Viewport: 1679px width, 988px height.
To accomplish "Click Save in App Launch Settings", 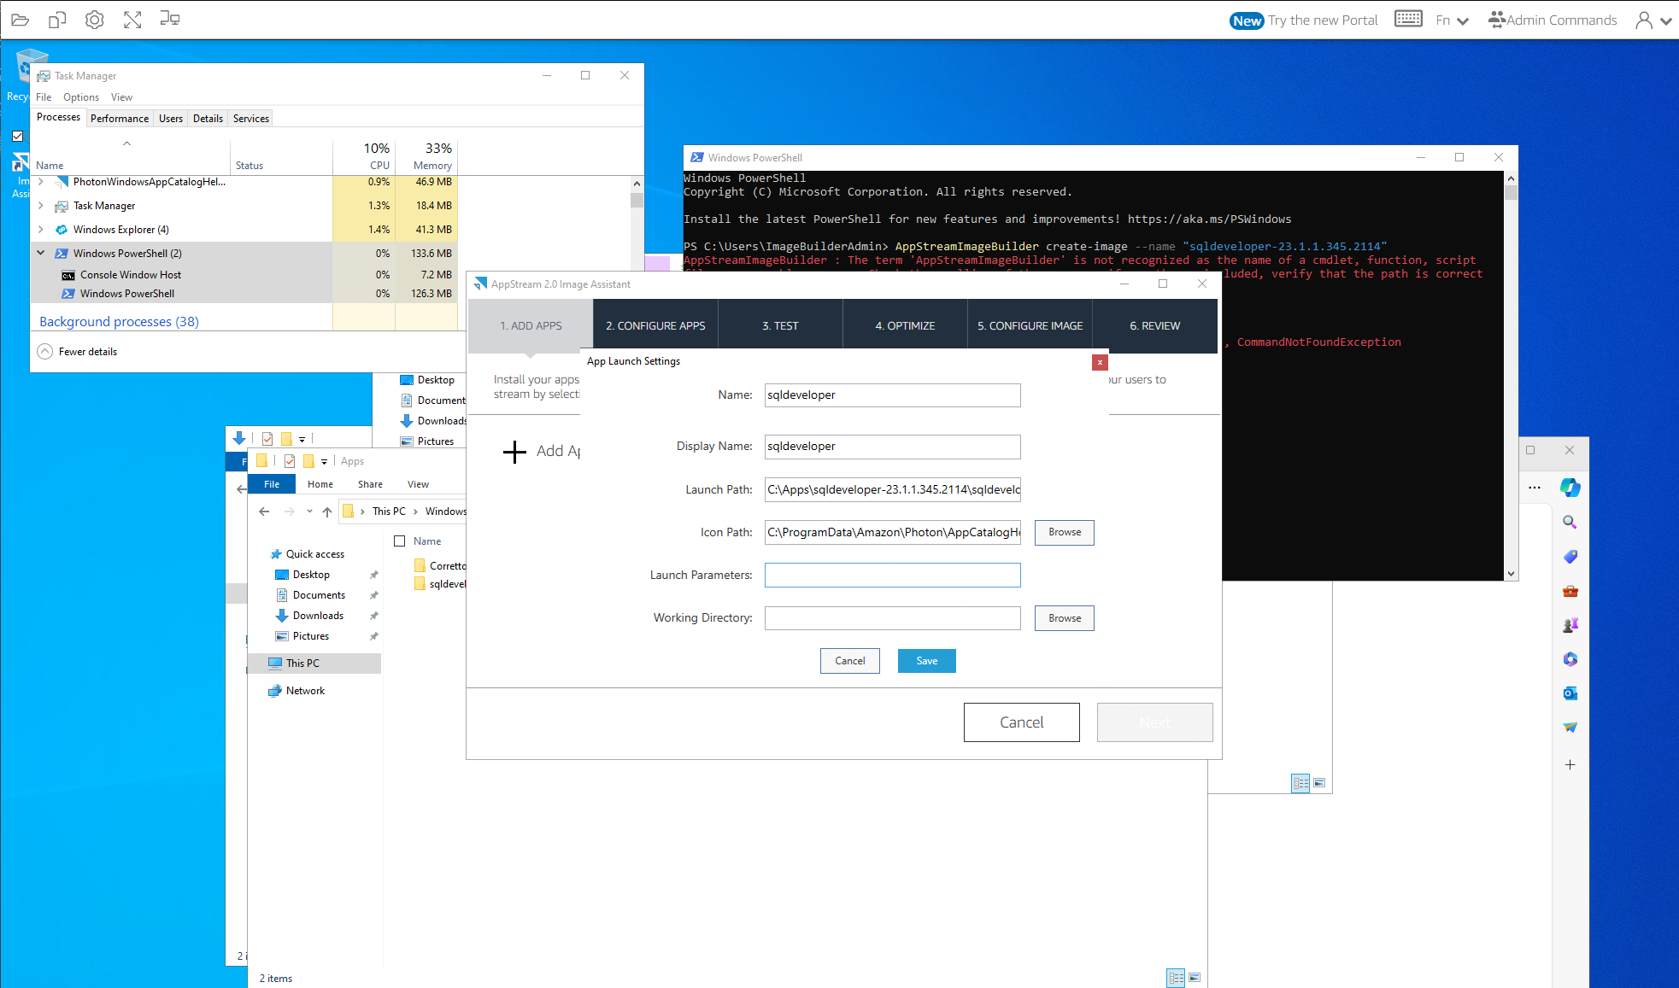I will tap(926, 660).
